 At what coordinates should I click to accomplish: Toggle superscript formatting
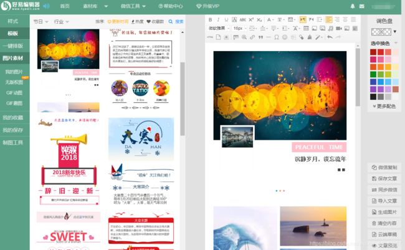[251, 20]
